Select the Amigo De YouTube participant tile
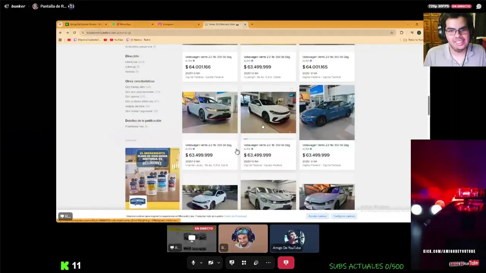This screenshot has width=486, height=273. tap(294, 238)
